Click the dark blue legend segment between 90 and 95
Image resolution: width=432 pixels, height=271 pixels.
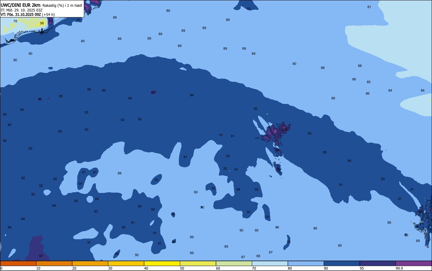[342, 263]
